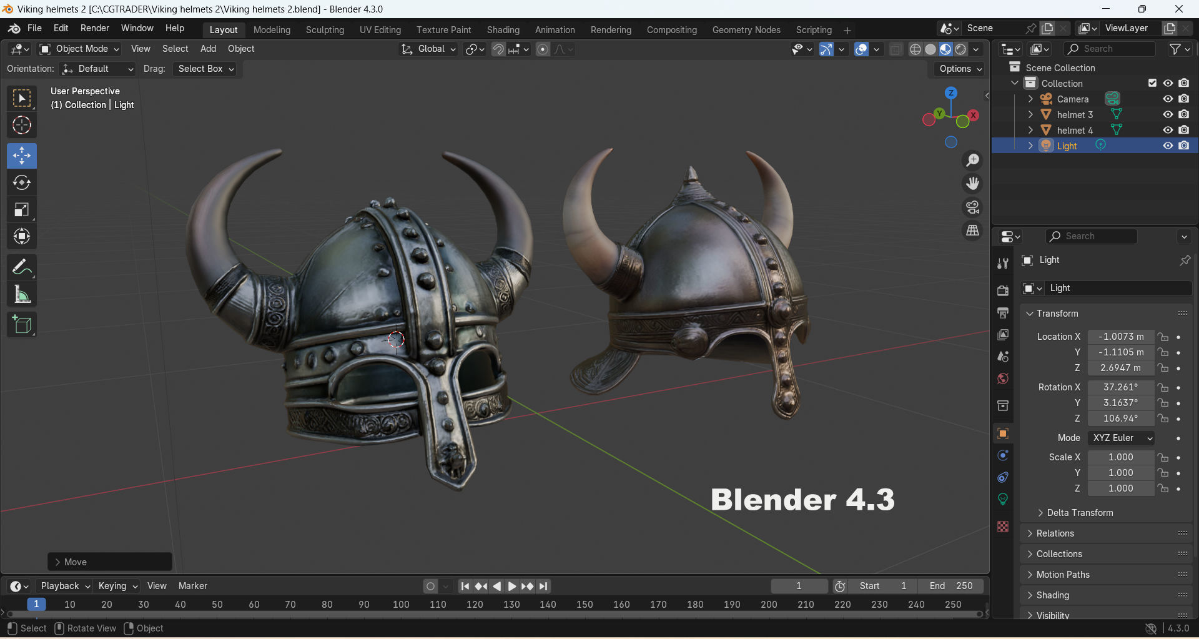The image size is (1199, 639).
Task: Open the Keying popover in timeline
Action: click(117, 586)
